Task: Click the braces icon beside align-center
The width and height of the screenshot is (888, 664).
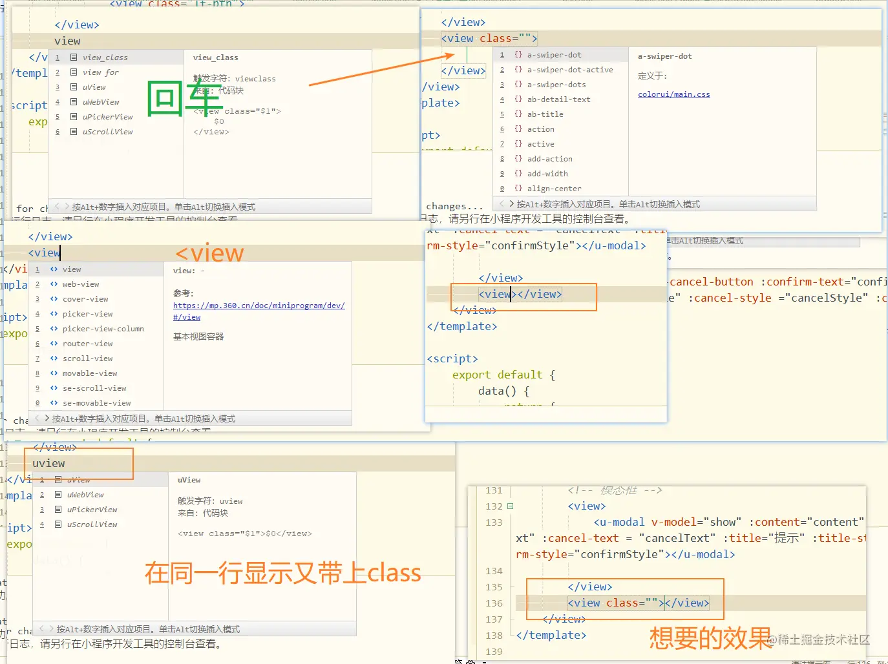Action: point(518,189)
